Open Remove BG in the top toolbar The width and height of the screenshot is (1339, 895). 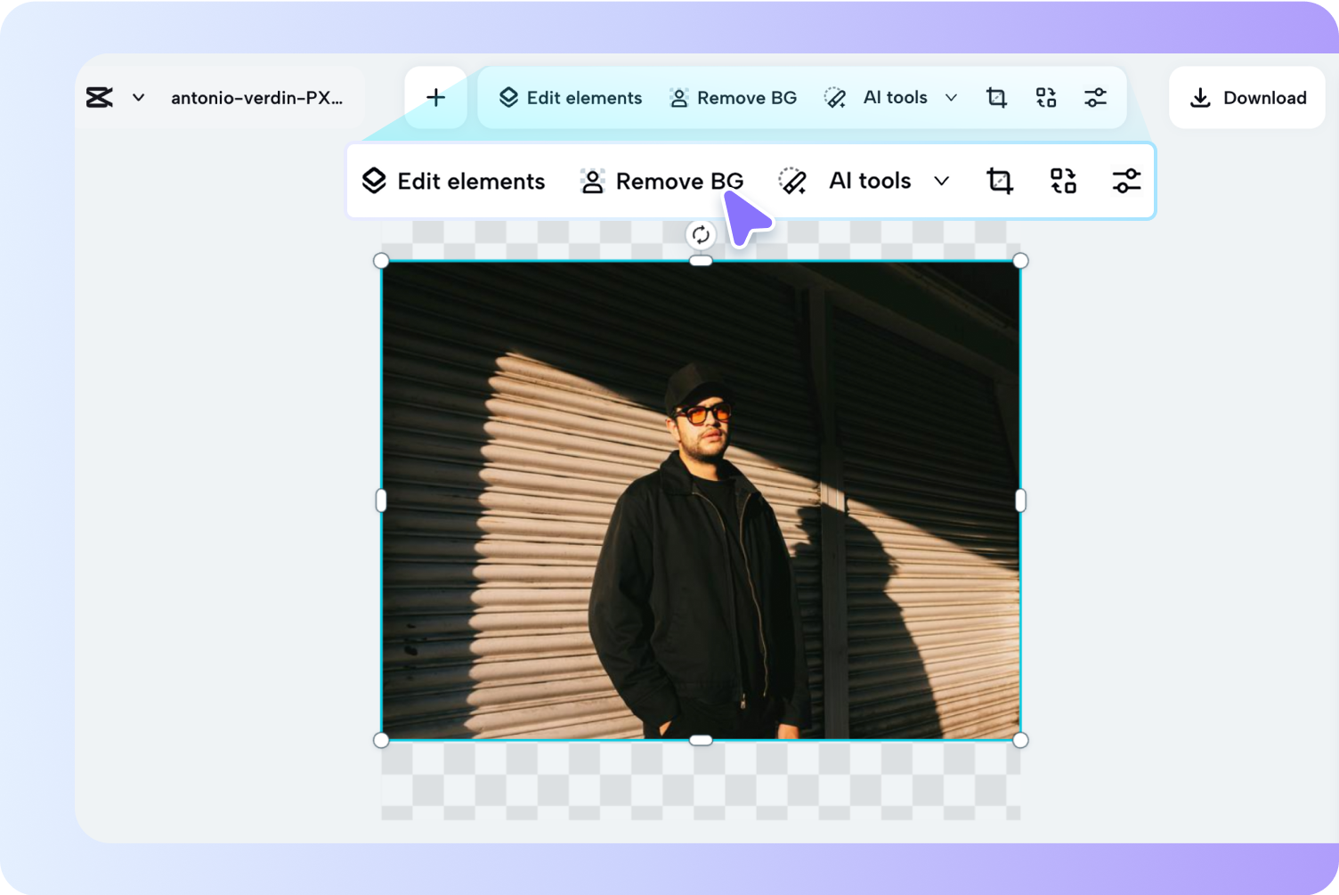pos(733,97)
